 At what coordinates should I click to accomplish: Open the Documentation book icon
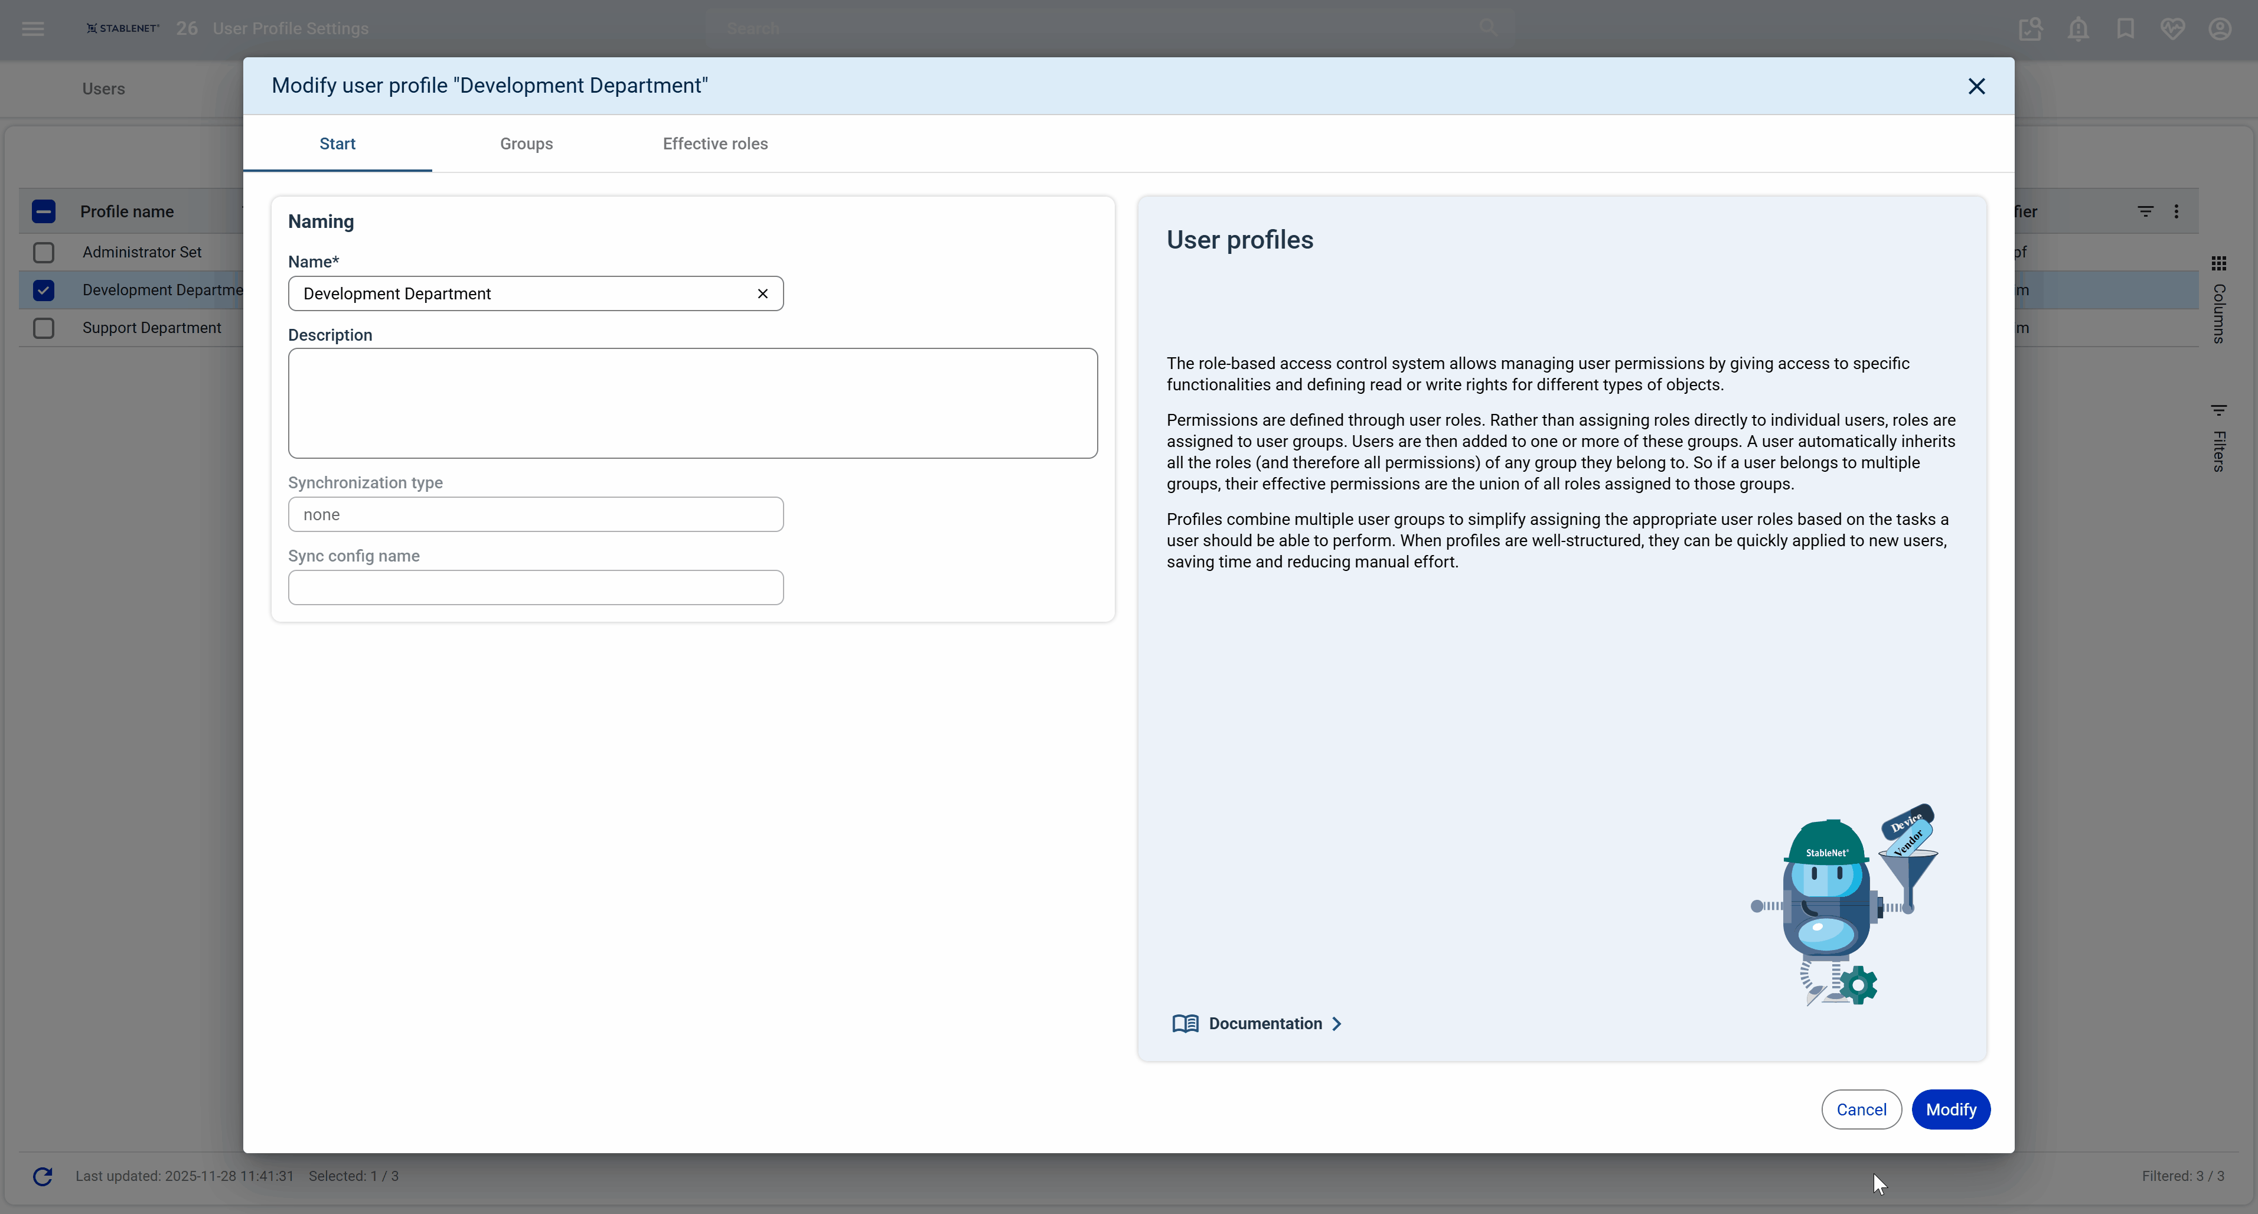(1185, 1024)
